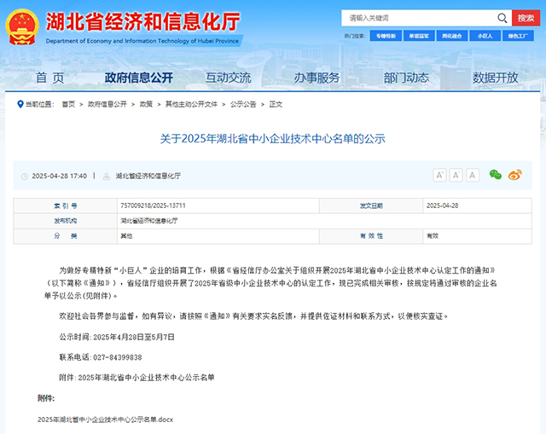
Task: Click the 绿色工厂 hot search tag
Action: (518, 36)
